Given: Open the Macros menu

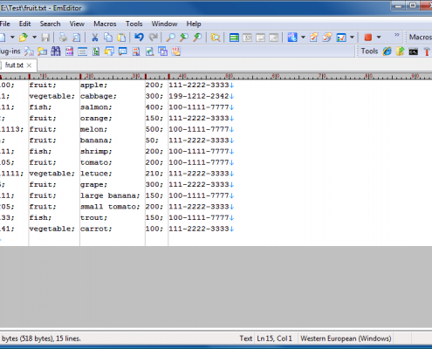Looking at the screenshot, I should (x=105, y=24).
